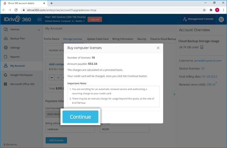Open the Devices sidebar icon
The width and height of the screenshot is (227, 148).
click(6, 29)
